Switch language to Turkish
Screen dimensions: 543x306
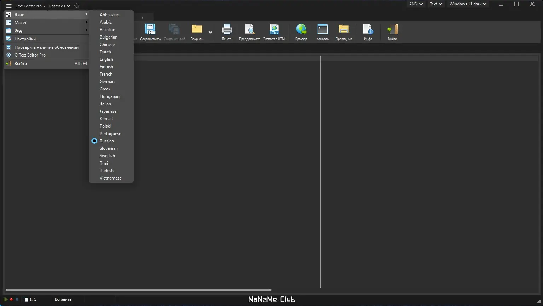coord(111,171)
